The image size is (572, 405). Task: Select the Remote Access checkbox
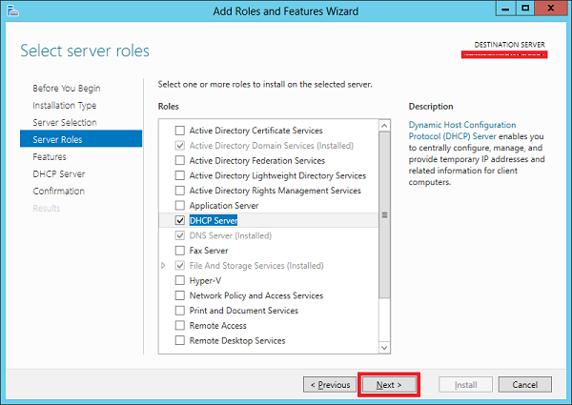181,325
